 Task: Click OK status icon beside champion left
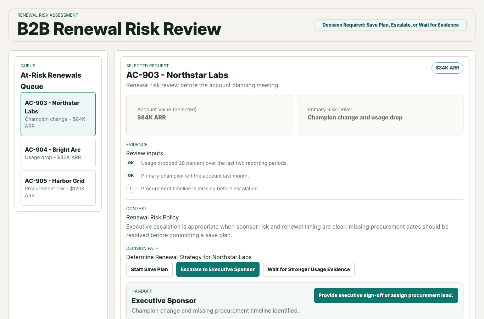click(131, 176)
